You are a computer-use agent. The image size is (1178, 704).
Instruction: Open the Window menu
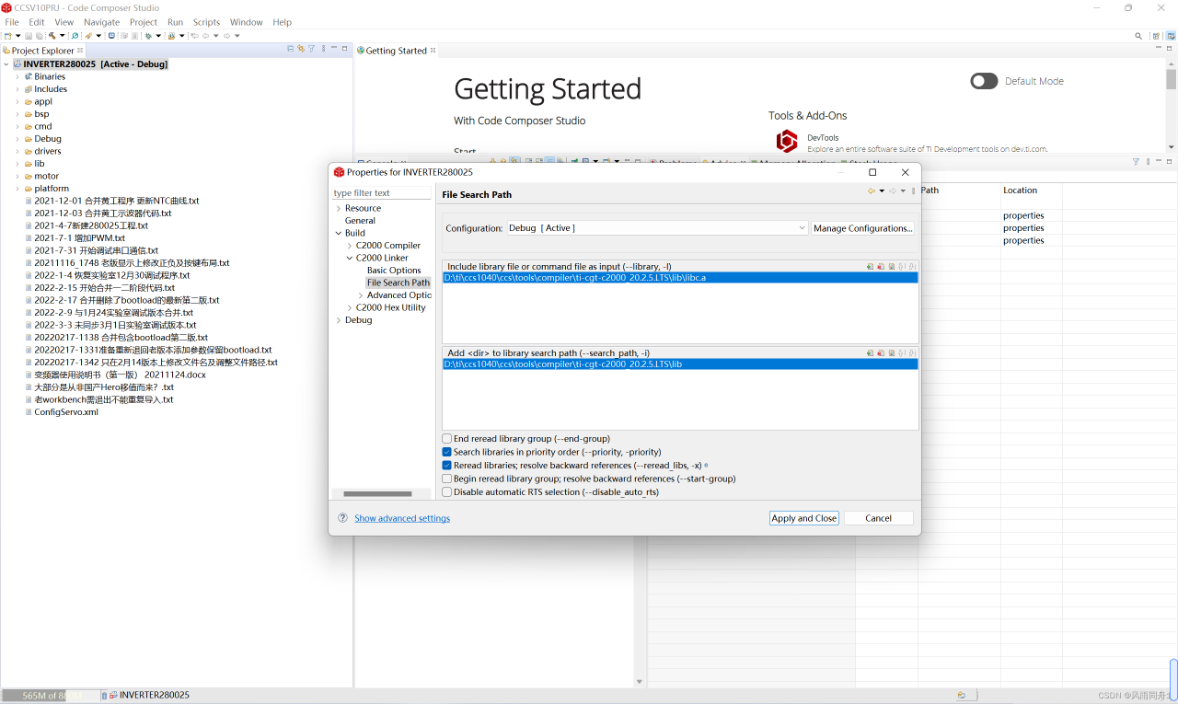tap(246, 22)
